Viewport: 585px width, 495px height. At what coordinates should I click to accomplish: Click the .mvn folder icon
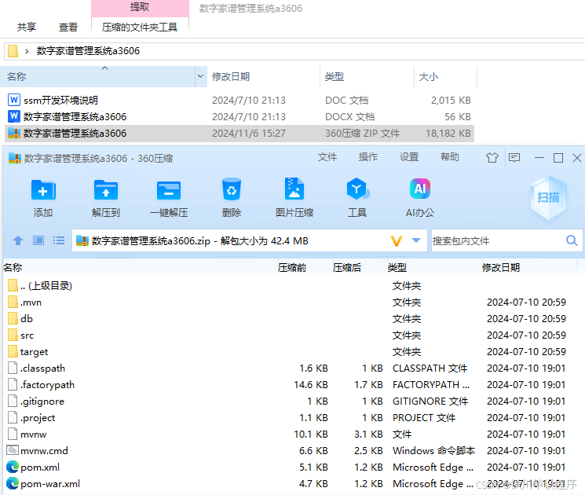[x=13, y=302]
